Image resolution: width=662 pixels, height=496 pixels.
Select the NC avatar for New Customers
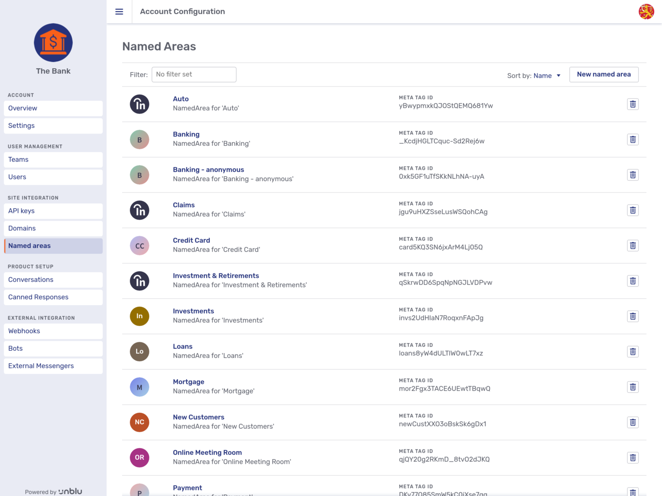click(x=140, y=422)
